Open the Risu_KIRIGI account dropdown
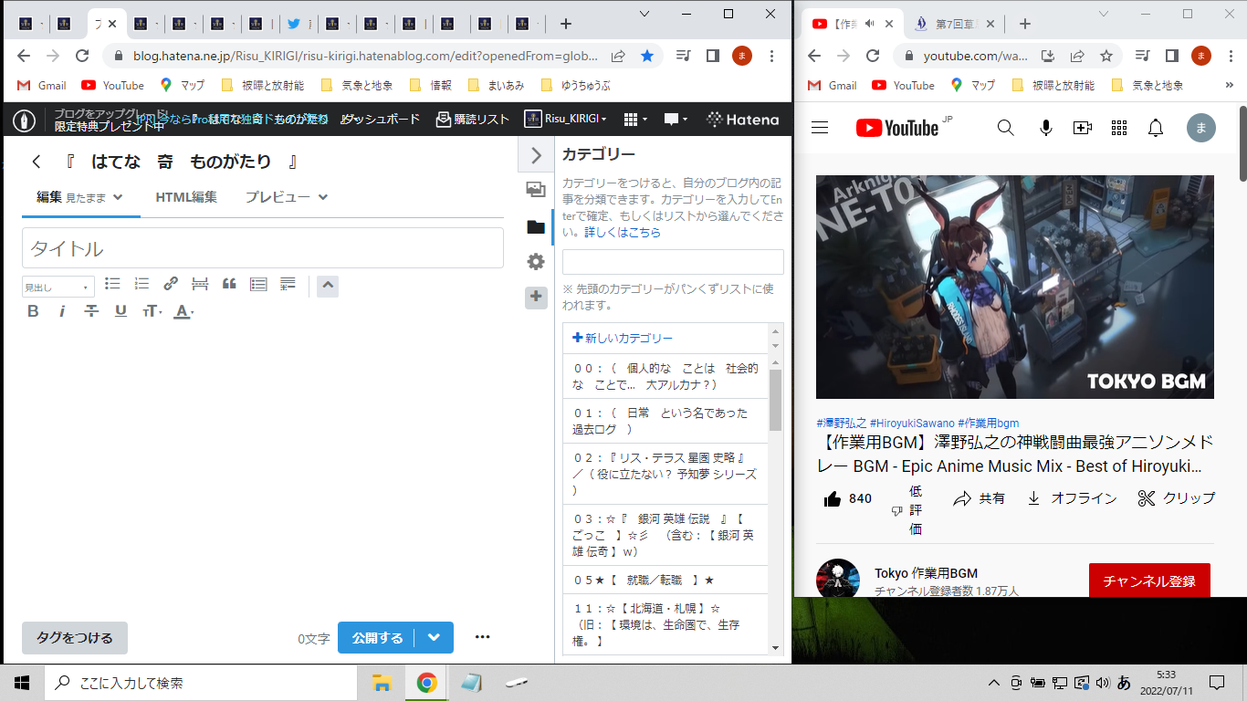This screenshot has height=701, width=1247. pos(567,119)
